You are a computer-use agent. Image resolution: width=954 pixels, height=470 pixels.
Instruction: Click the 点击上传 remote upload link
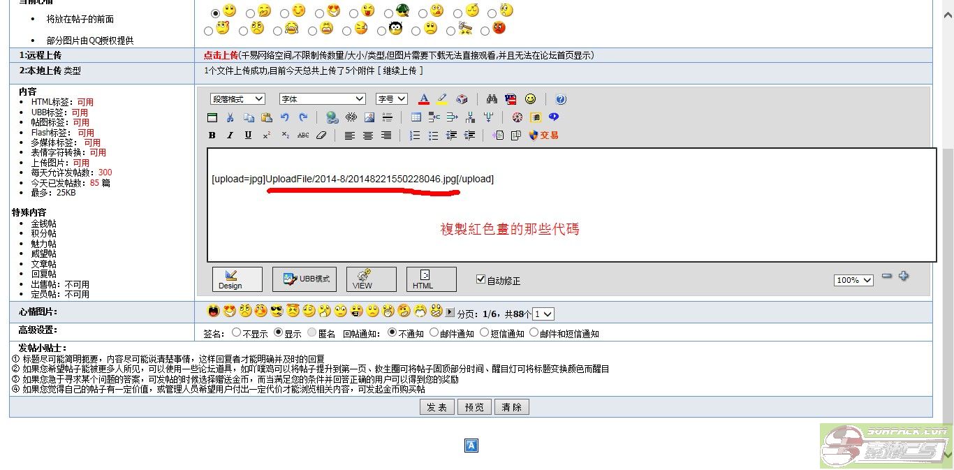(221, 55)
